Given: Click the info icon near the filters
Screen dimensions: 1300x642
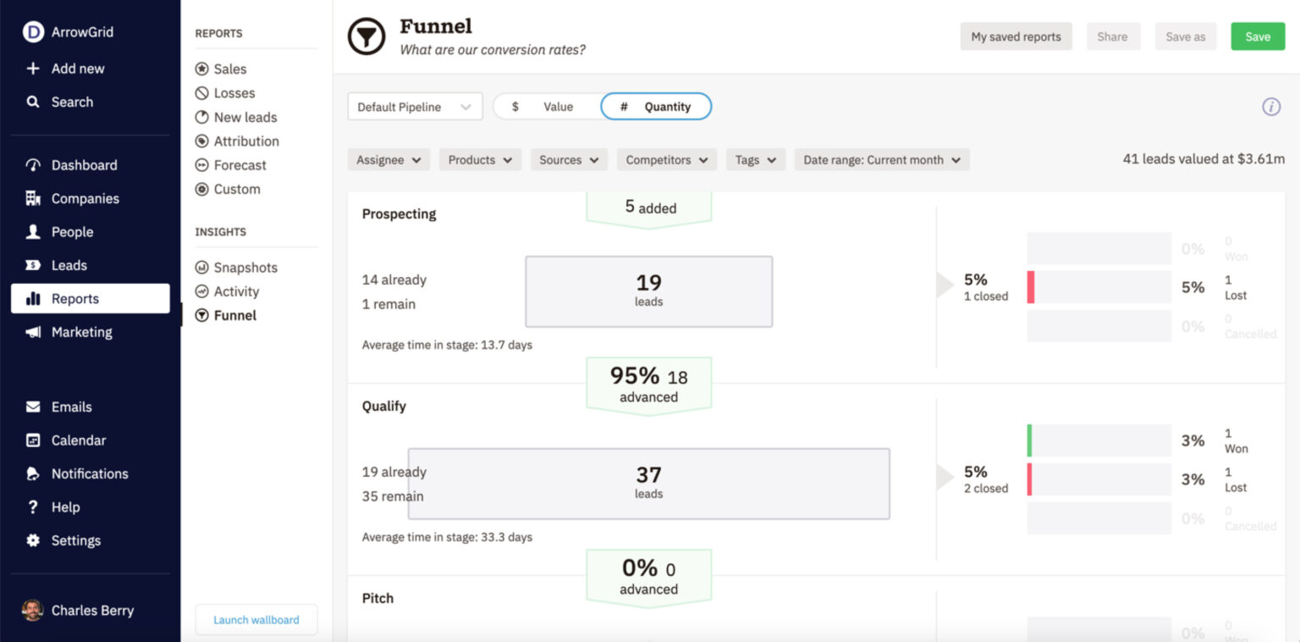Looking at the screenshot, I should [1270, 107].
